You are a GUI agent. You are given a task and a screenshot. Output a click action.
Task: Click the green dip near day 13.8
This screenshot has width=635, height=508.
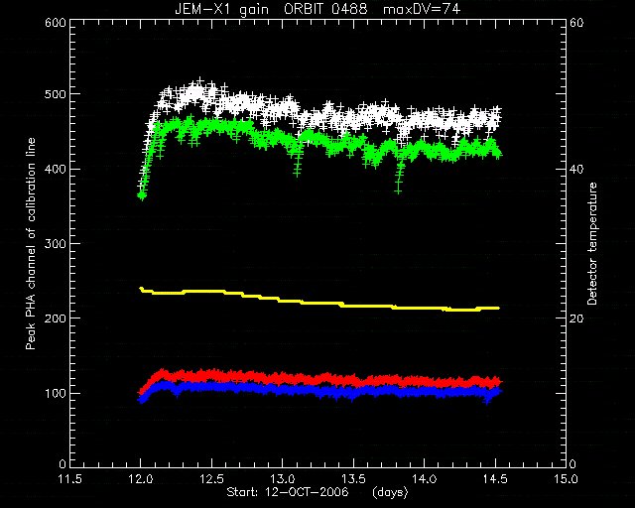click(399, 179)
